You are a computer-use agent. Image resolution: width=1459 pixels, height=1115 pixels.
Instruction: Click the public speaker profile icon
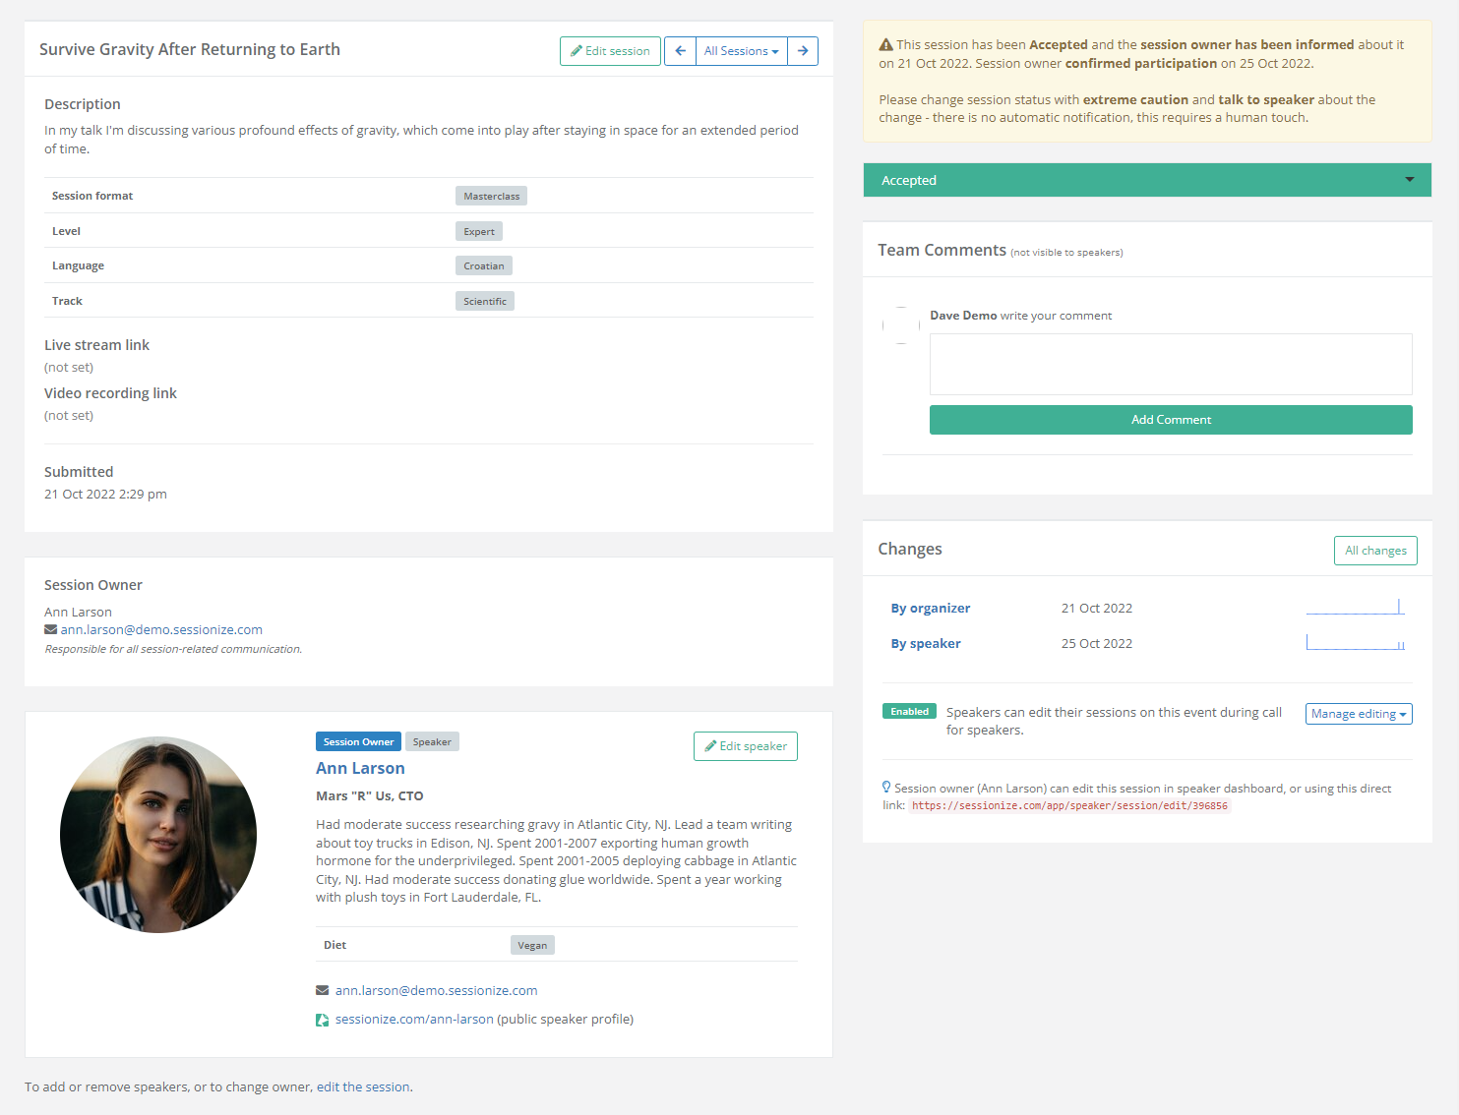coord(322,1020)
